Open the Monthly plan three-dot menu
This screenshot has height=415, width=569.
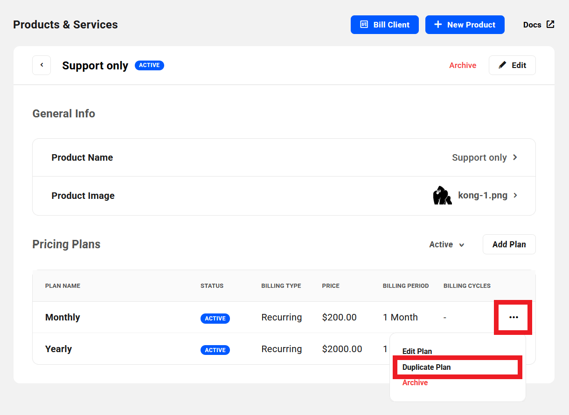click(x=513, y=317)
